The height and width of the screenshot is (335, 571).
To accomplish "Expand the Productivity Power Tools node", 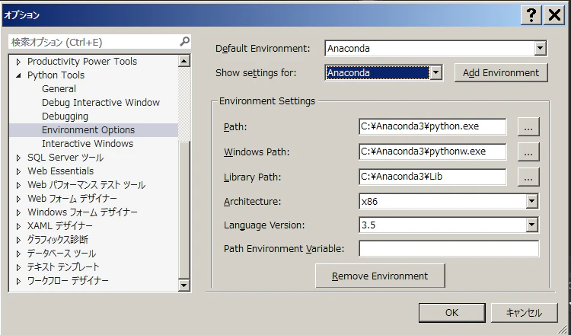I will 18,62.
